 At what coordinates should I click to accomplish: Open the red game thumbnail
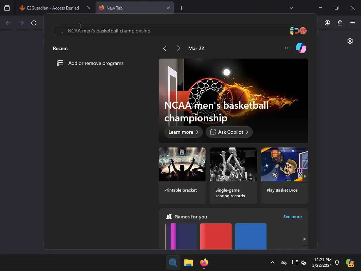[x=216, y=236]
